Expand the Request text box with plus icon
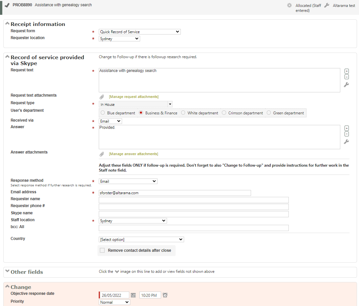This screenshot has width=359, height=306. pyautogui.click(x=347, y=71)
